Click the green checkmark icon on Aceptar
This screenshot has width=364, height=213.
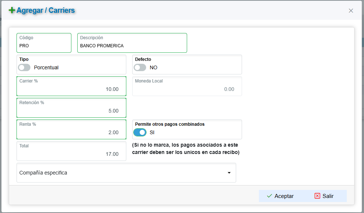pos(269,196)
